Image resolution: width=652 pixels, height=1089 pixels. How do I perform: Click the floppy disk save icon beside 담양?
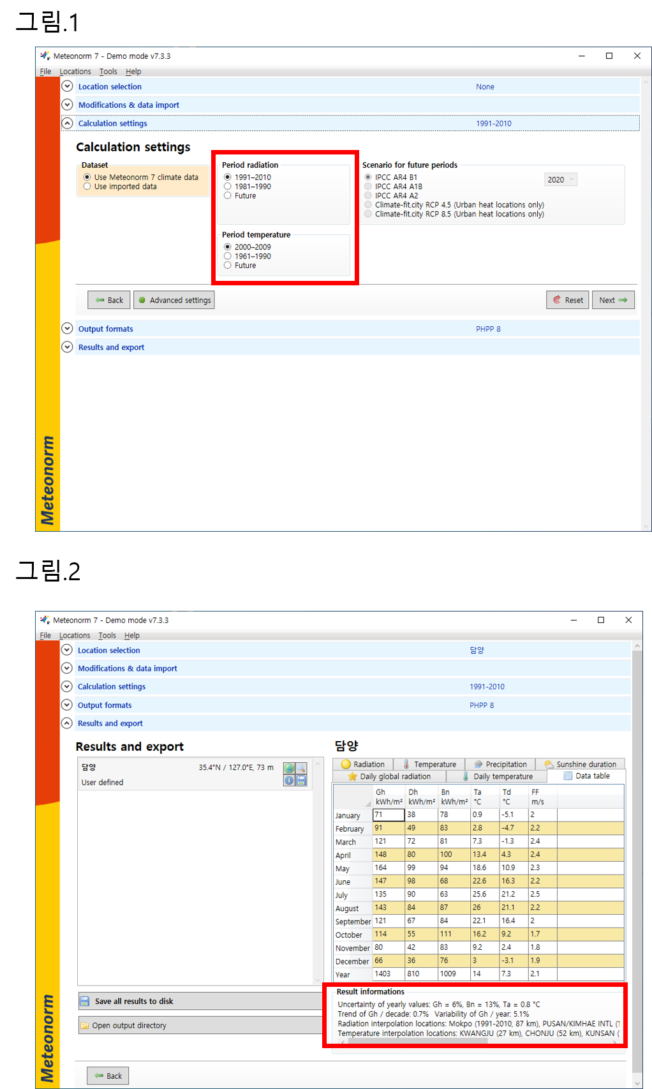coord(301,780)
